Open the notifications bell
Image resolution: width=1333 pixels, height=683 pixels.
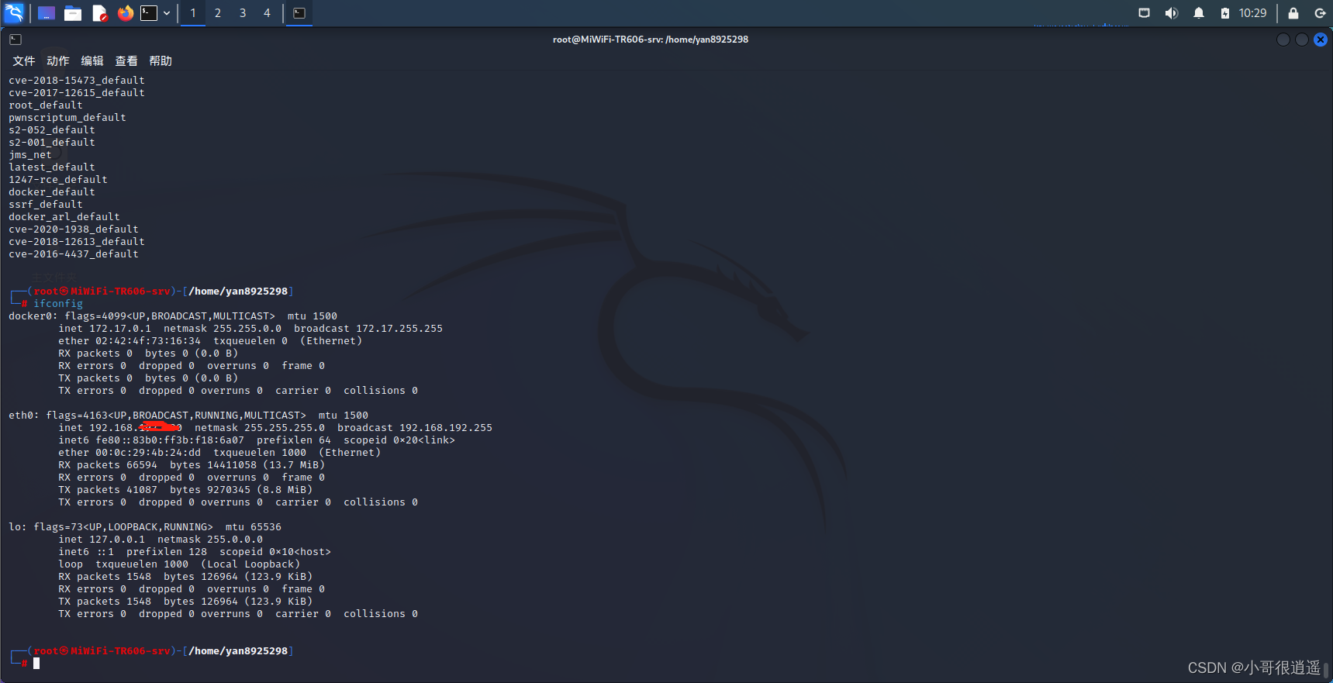[1199, 13]
